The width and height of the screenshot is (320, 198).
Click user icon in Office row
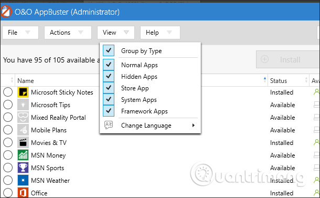[316, 192]
